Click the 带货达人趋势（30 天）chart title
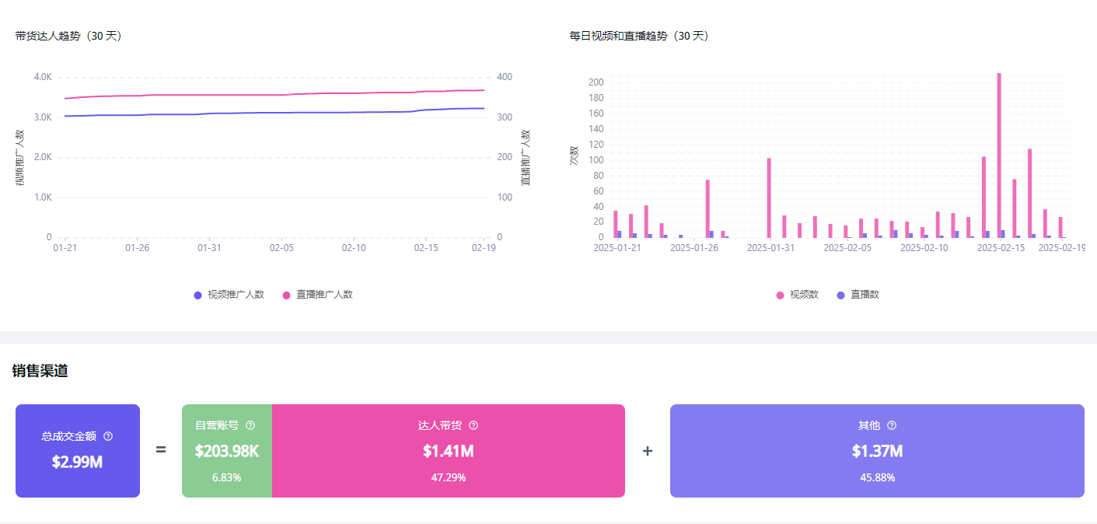Viewport: 1097px width, 524px height. (x=68, y=36)
